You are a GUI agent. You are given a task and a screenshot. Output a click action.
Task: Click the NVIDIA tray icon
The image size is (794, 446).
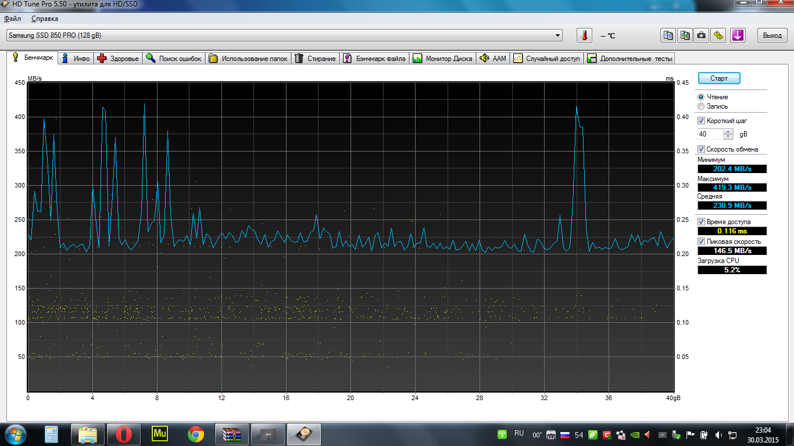634,434
